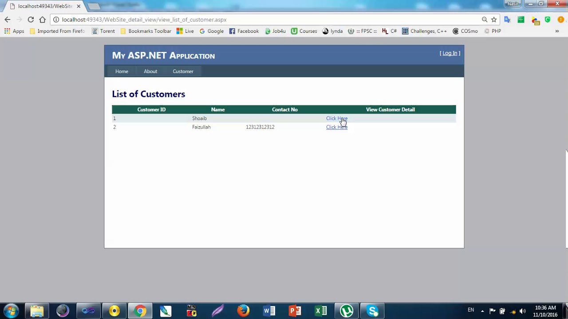568x319 pixels.
Task: Open uTorrent from the taskbar
Action: point(346,311)
